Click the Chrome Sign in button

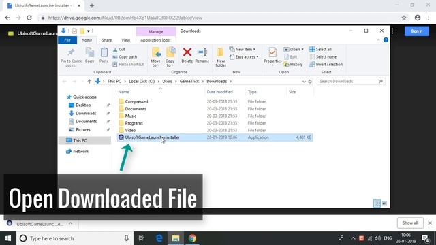(416, 31)
